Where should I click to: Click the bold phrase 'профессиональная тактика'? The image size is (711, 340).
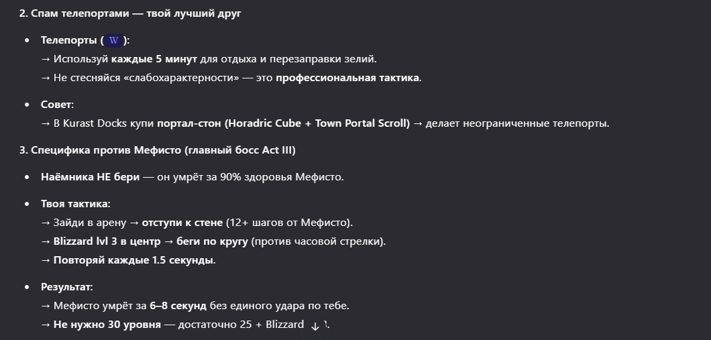pyautogui.click(x=347, y=78)
